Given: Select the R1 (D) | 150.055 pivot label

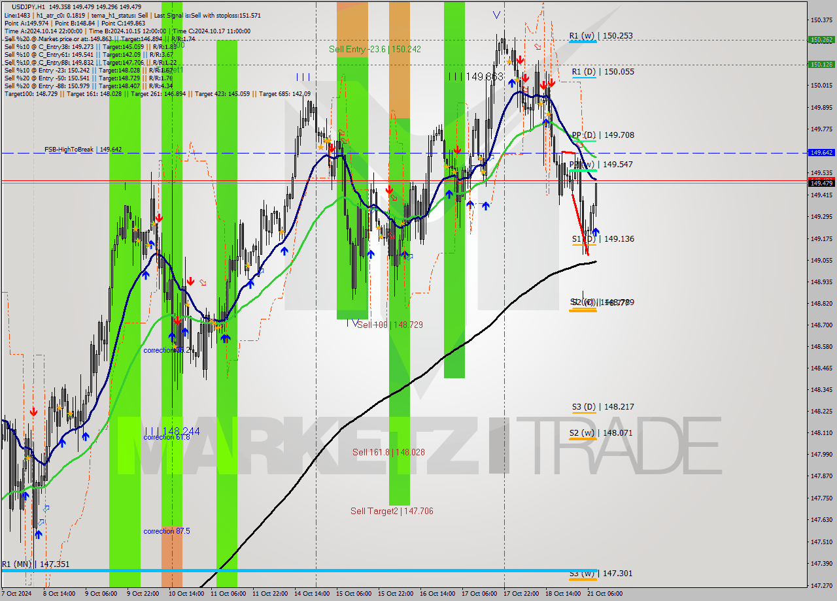Looking at the screenshot, I should click(602, 72).
